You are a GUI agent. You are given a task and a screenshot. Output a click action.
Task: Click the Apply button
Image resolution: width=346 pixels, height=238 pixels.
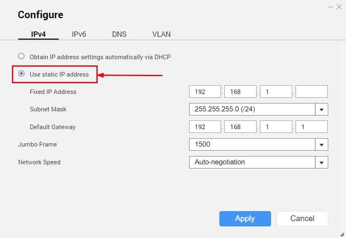coord(245,219)
